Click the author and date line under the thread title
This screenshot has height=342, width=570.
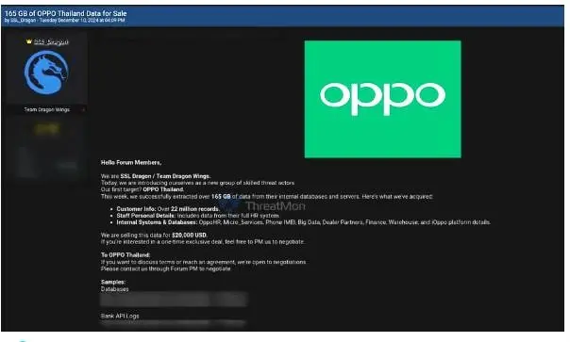(x=65, y=21)
